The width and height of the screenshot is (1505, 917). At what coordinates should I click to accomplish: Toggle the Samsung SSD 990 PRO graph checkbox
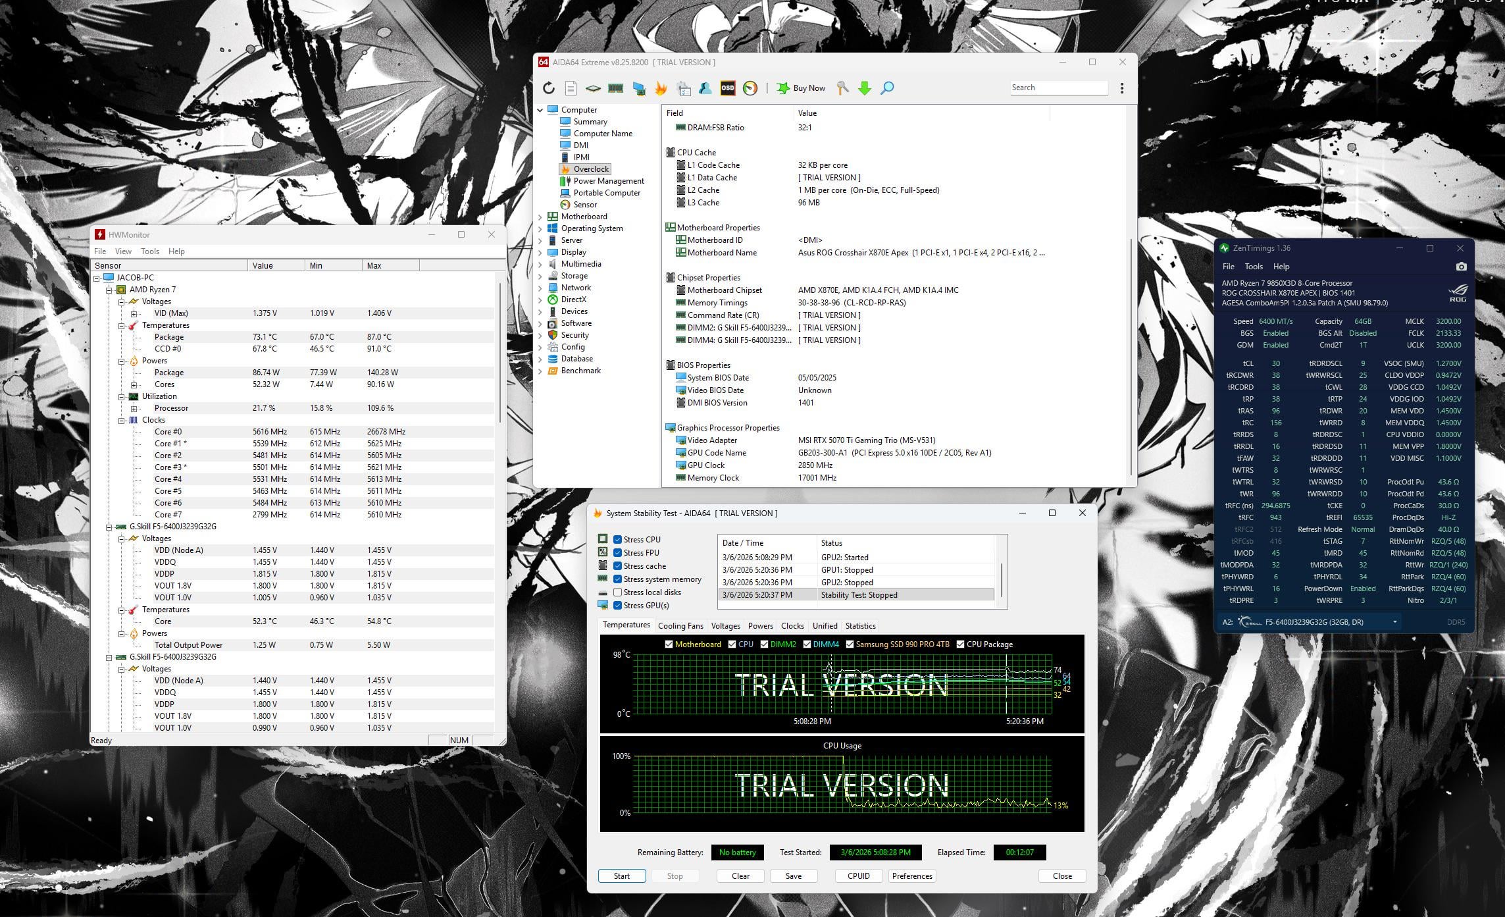(850, 644)
